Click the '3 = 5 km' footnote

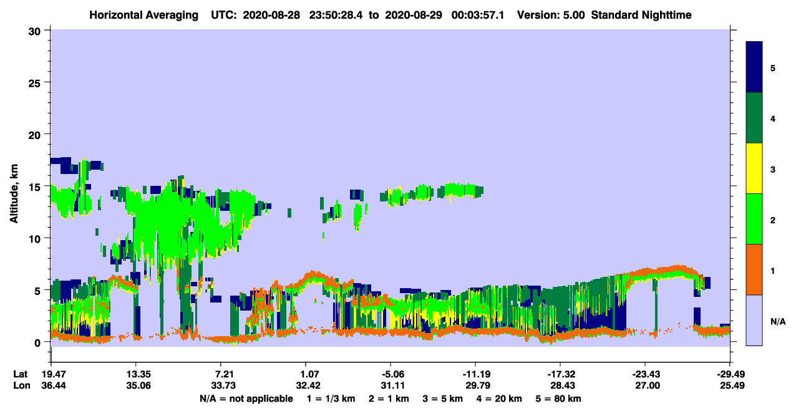click(443, 399)
